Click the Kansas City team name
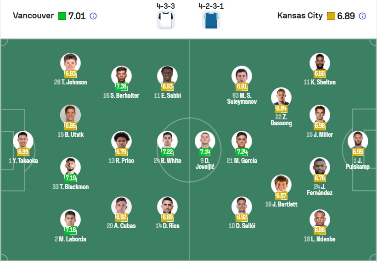 pos(300,16)
